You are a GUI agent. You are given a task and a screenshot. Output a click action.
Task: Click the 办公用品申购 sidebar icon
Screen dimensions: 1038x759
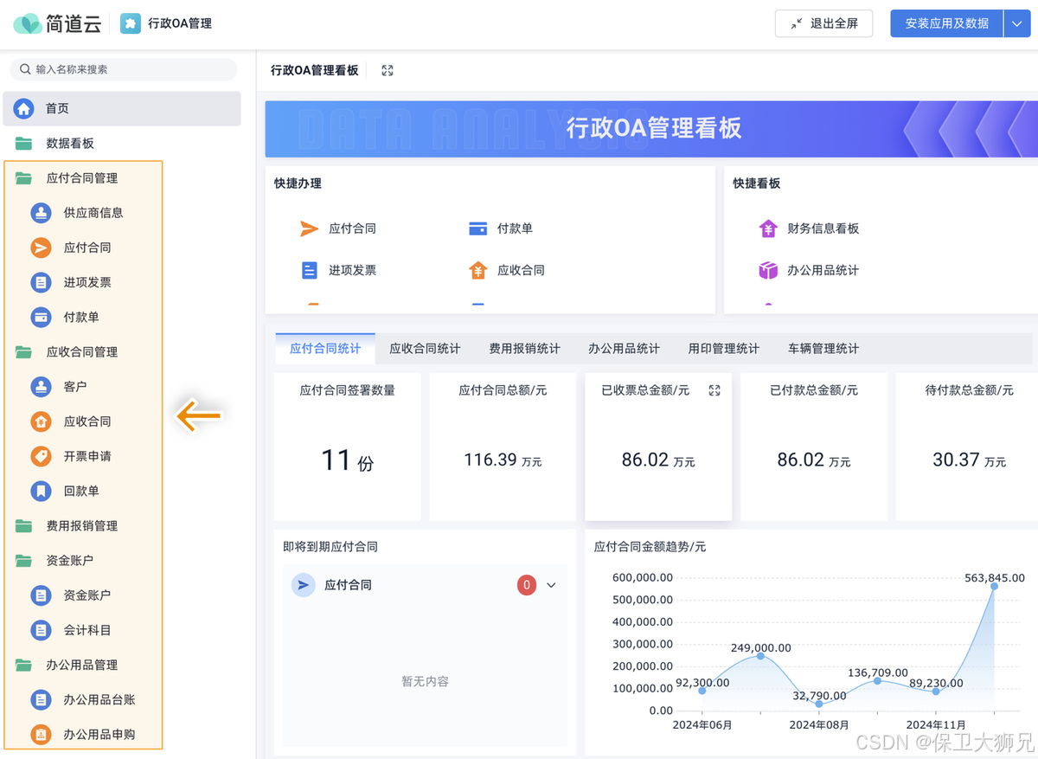tap(41, 735)
